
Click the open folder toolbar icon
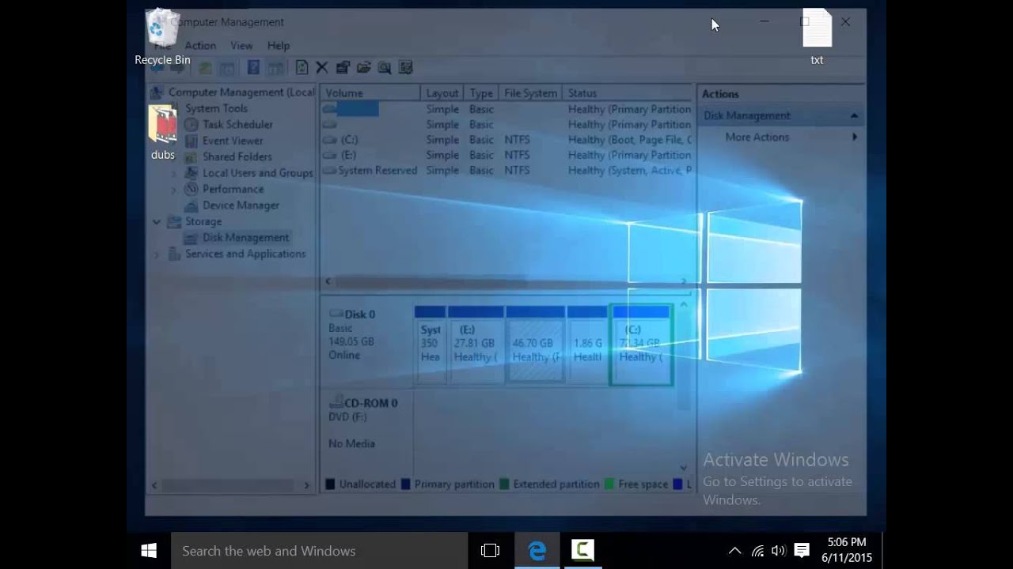(x=363, y=68)
